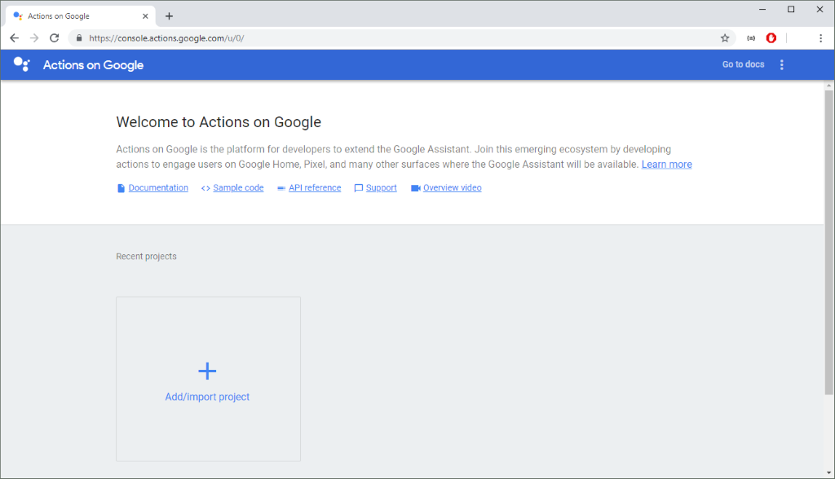Close the browser window
The width and height of the screenshot is (835, 479).
(x=820, y=9)
